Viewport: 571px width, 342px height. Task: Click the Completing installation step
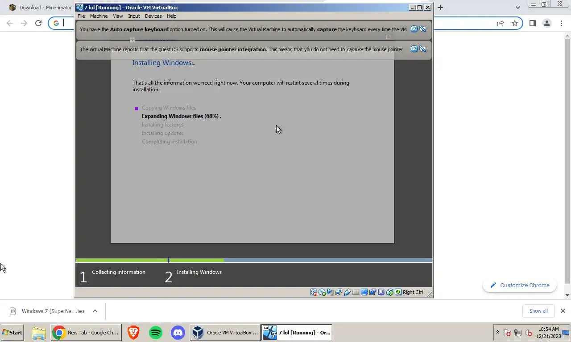click(169, 142)
